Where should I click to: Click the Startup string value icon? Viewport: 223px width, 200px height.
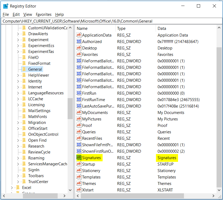click(x=79, y=164)
